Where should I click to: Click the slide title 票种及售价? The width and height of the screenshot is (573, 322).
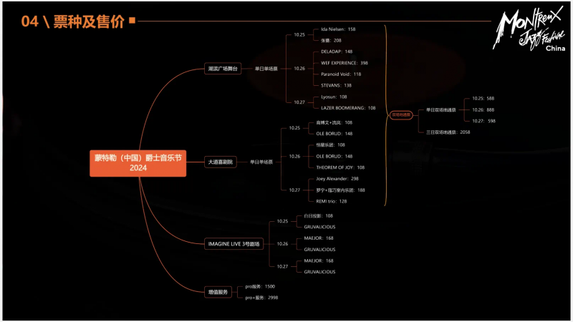click(x=89, y=21)
